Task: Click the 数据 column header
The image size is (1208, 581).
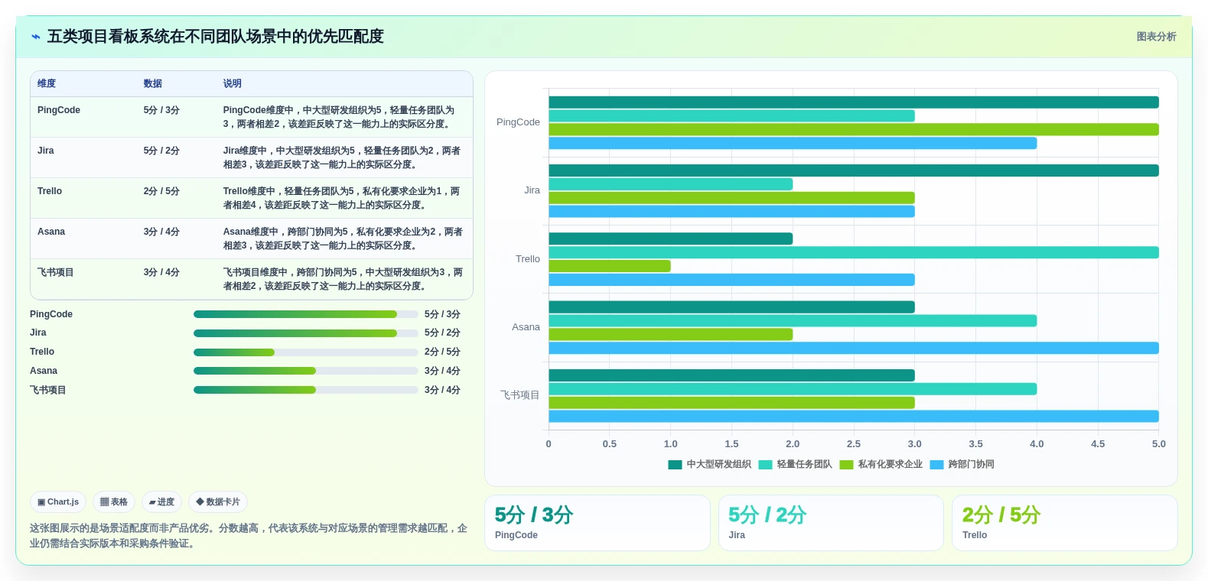Action: pyautogui.click(x=153, y=83)
